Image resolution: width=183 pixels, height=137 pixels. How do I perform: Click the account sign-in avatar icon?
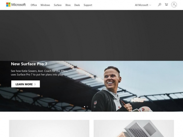pos(174,5)
